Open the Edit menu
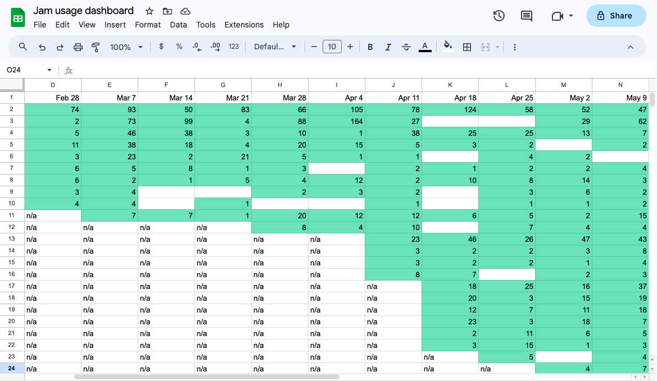Image resolution: width=657 pixels, height=381 pixels. point(62,25)
